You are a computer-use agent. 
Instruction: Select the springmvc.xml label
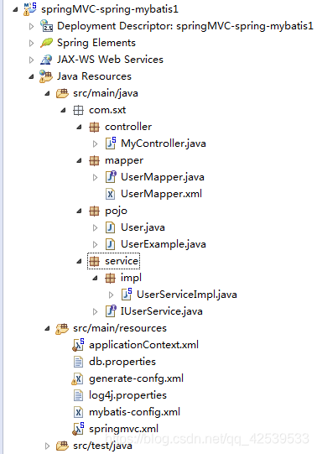[x=123, y=429]
